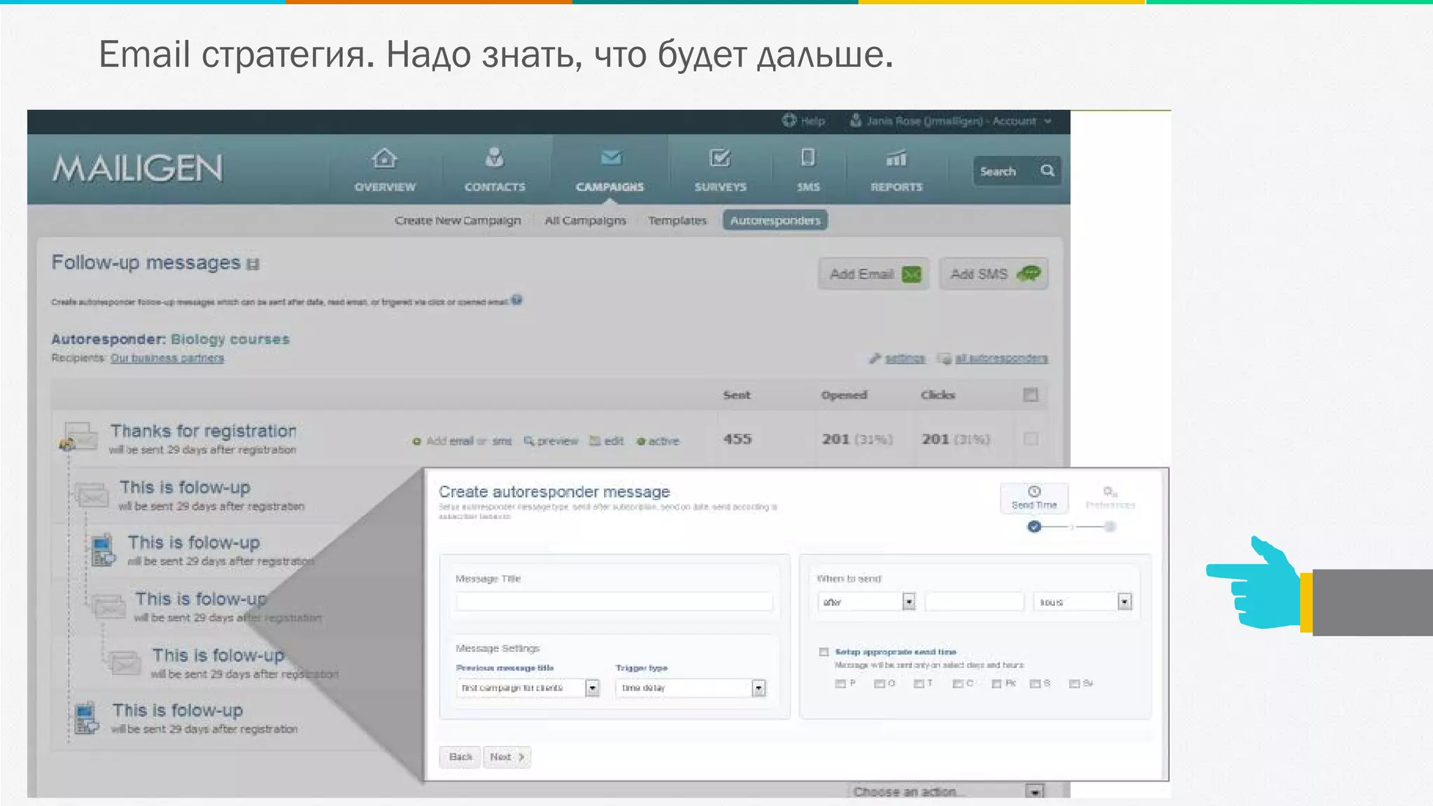Click the wrench settings icon
1433x806 pixels.
tap(875, 358)
